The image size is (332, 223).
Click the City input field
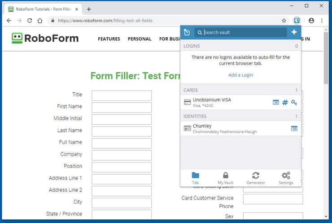(x=122, y=203)
